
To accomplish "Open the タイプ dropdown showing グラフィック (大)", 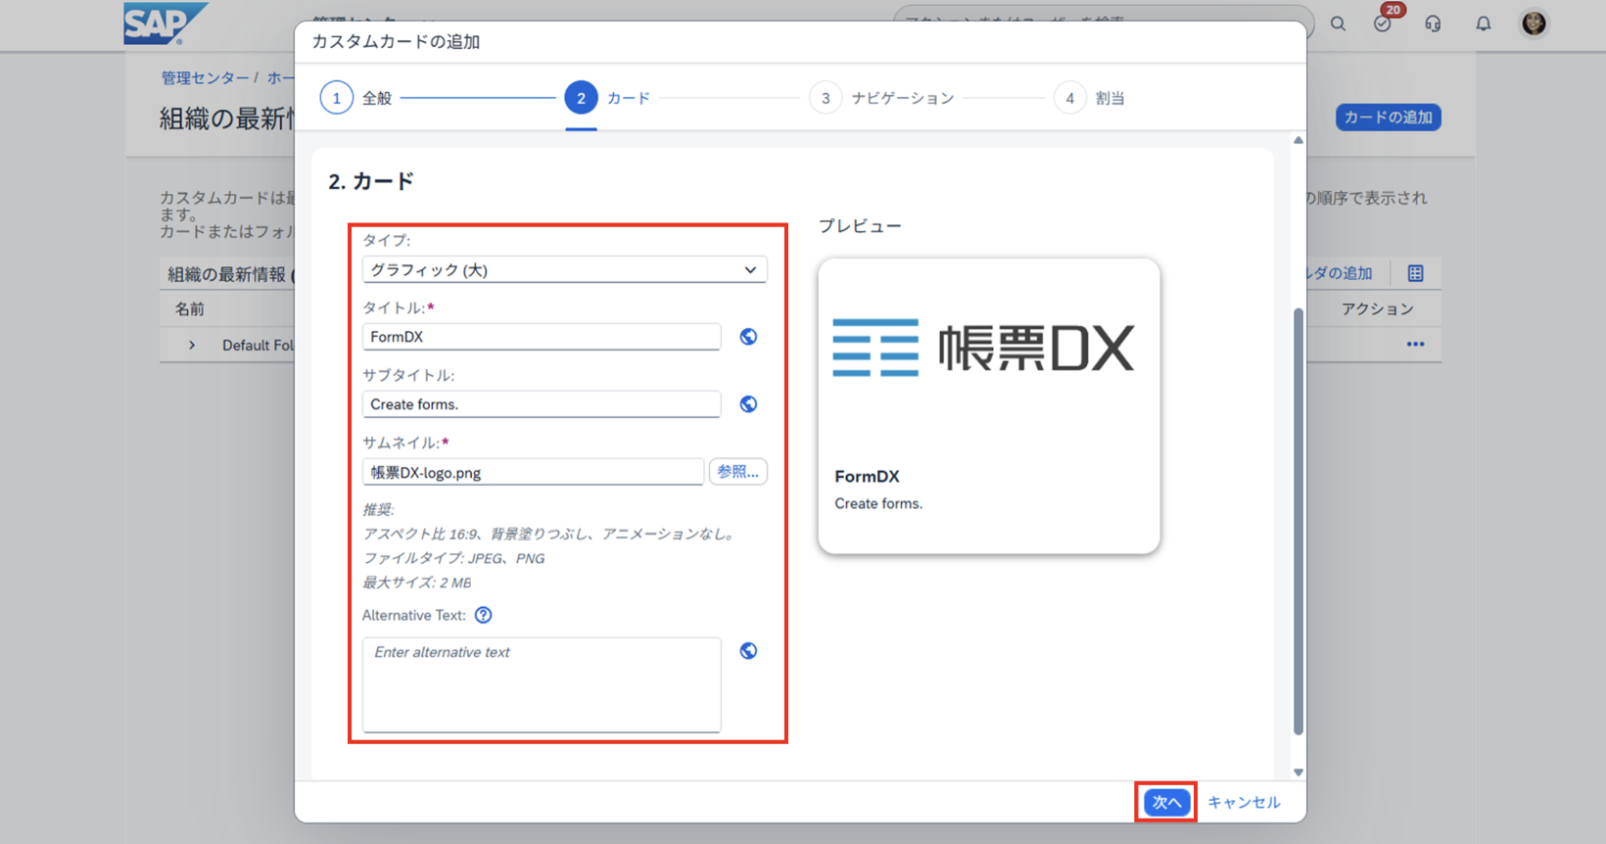I will 564,270.
